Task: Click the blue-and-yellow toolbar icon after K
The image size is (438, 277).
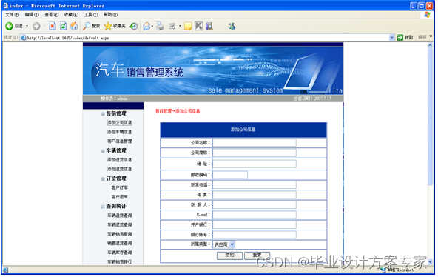Action: tap(209, 26)
